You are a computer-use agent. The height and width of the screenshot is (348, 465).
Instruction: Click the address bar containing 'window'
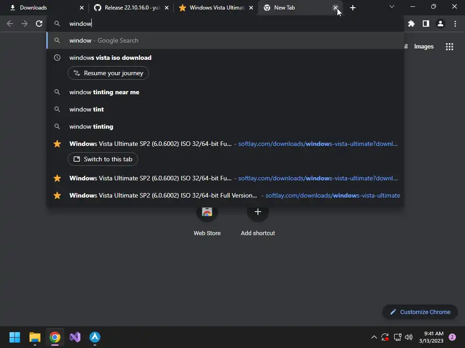[x=225, y=24]
